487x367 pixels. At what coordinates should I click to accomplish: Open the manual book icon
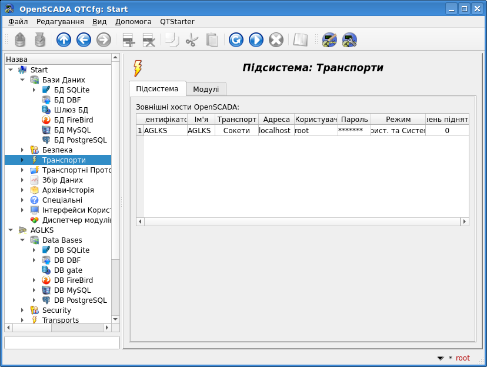pyautogui.click(x=301, y=40)
